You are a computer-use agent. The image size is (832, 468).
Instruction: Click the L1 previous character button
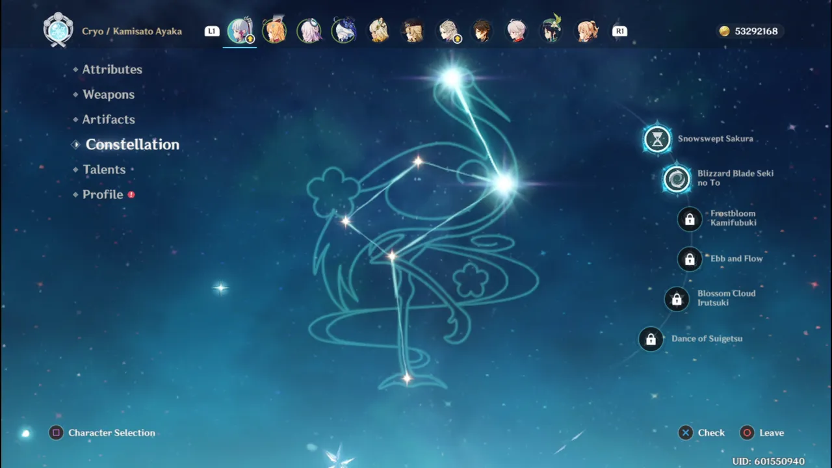[x=212, y=31]
